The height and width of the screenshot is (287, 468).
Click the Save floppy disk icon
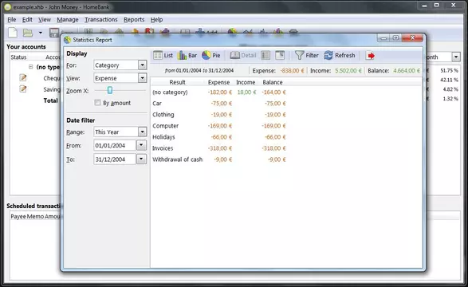coord(54,33)
